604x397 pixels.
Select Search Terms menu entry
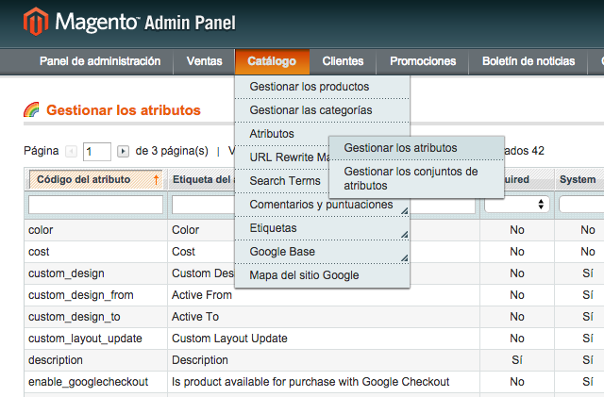point(281,181)
